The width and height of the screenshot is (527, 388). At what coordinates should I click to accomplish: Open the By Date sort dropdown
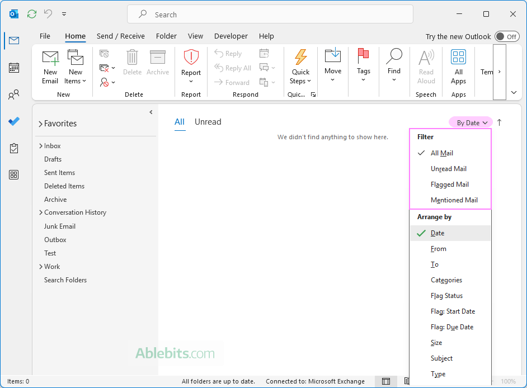tap(470, 122)
